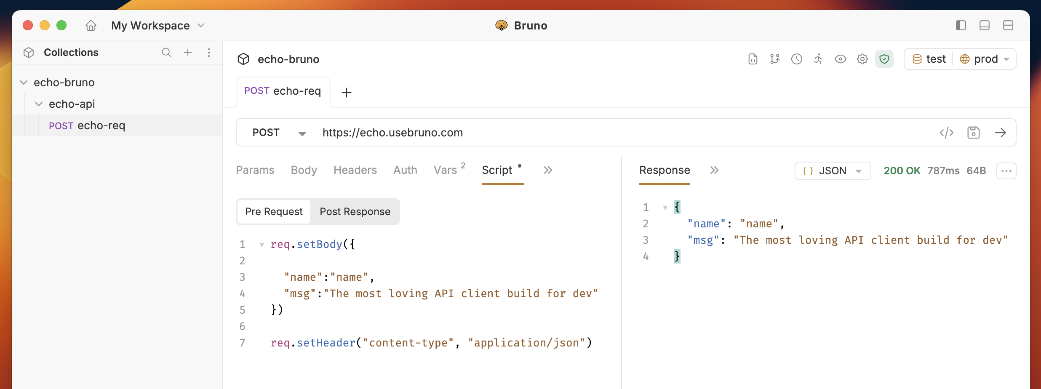Generate code with the </> icon

click(x=947, y=133)
